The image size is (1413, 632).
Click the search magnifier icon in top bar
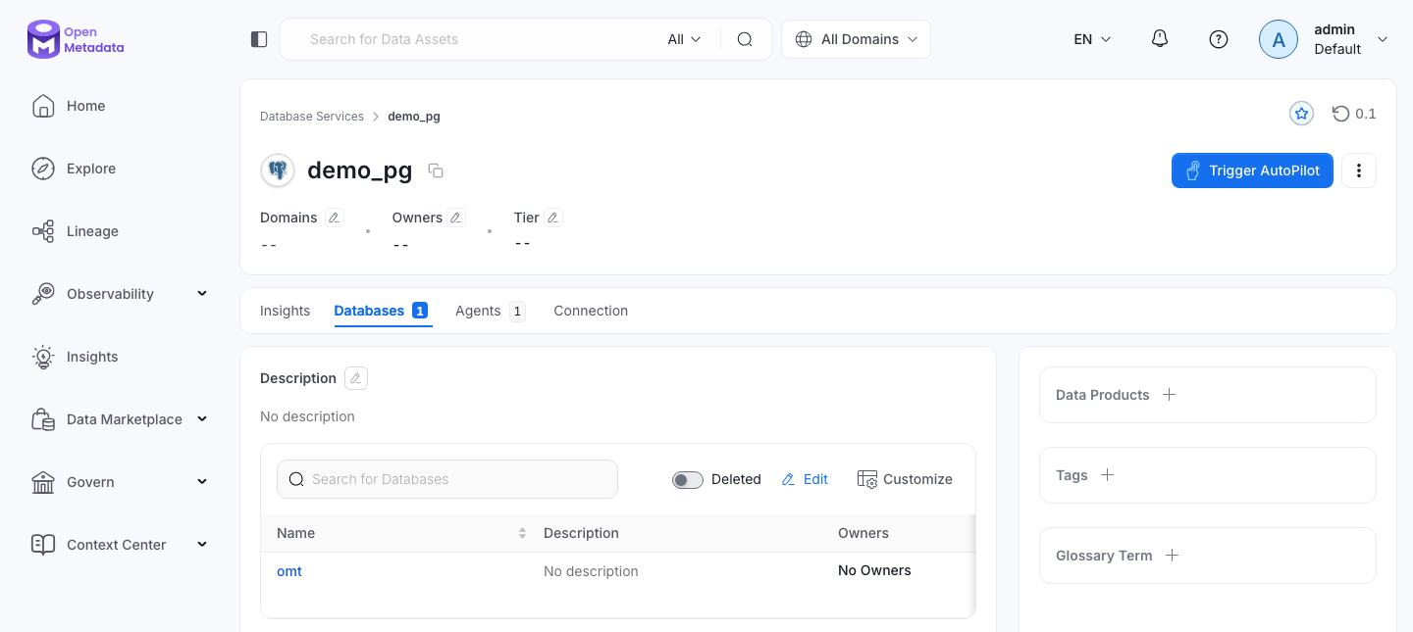[x=745, y=39]
